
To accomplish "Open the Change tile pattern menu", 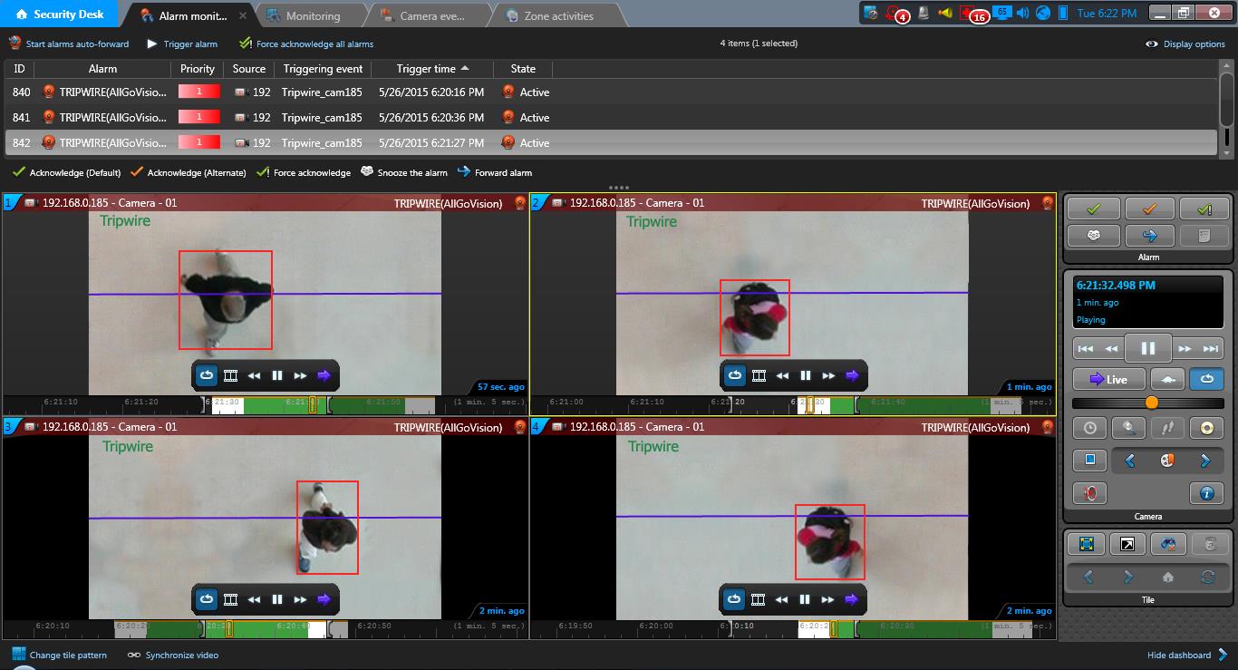I will pos(60,655).
